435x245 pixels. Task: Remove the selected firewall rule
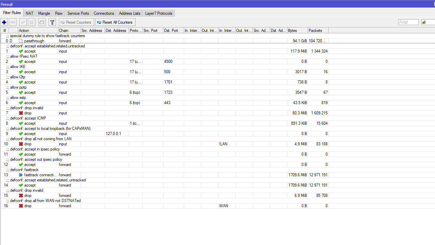(13, 22)
